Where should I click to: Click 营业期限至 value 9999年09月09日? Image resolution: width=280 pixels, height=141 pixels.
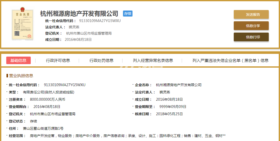[173, 107]
